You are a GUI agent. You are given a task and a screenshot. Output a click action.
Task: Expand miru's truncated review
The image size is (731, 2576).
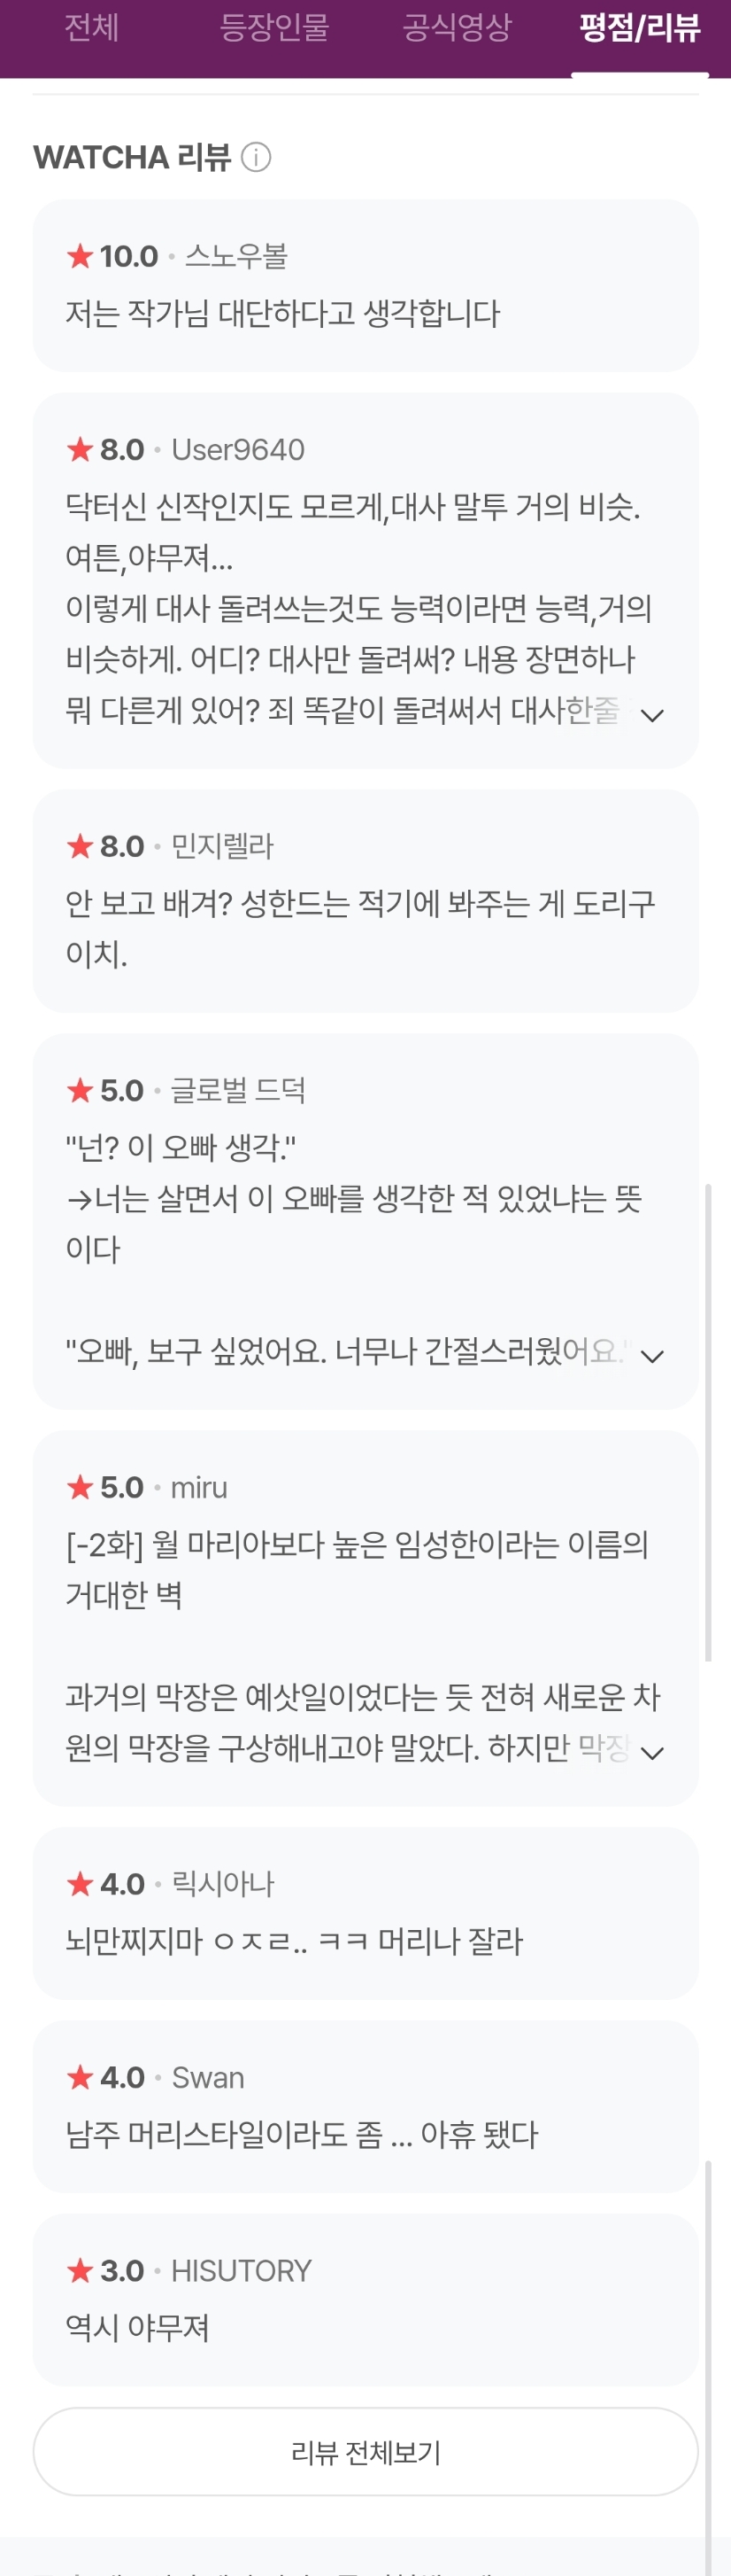pos(651,1752)
